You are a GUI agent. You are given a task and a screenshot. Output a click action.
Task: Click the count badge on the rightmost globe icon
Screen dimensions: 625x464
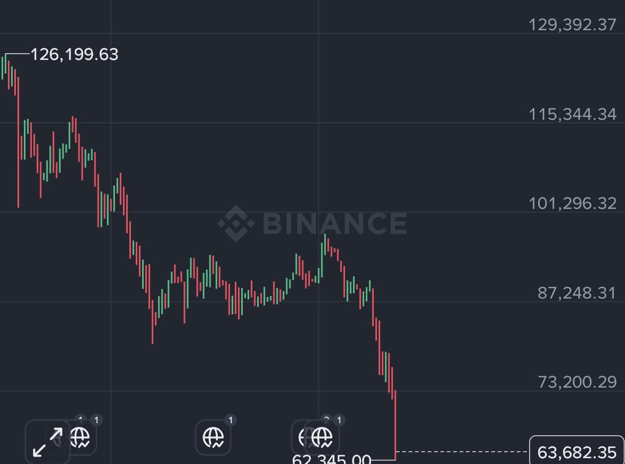339,421
